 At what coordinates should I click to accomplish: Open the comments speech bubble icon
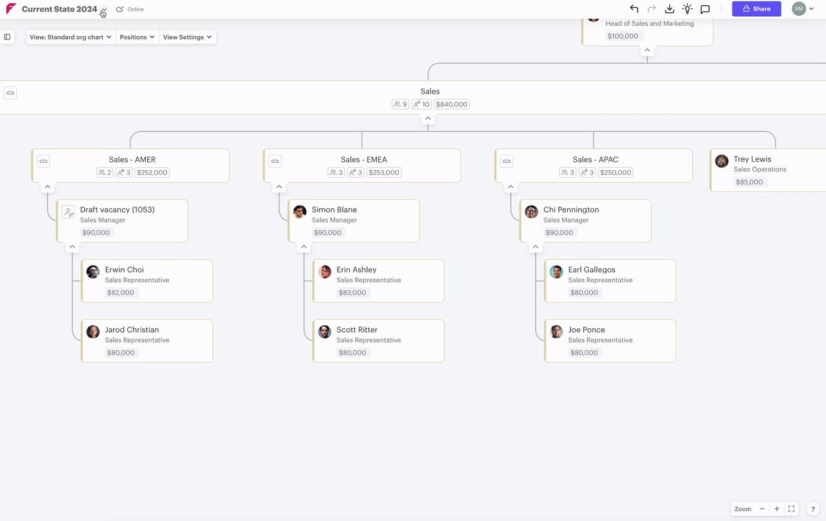pos(705,9)
